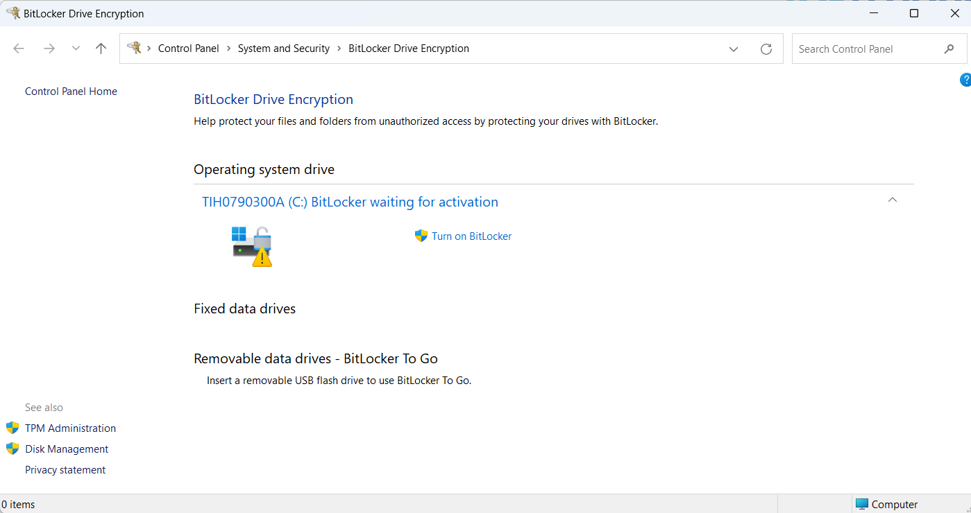Click BitLocker Drive Encryption breadcrumb segment
The width and height of the screenshot is (971, 513).
tap(409, 49)
